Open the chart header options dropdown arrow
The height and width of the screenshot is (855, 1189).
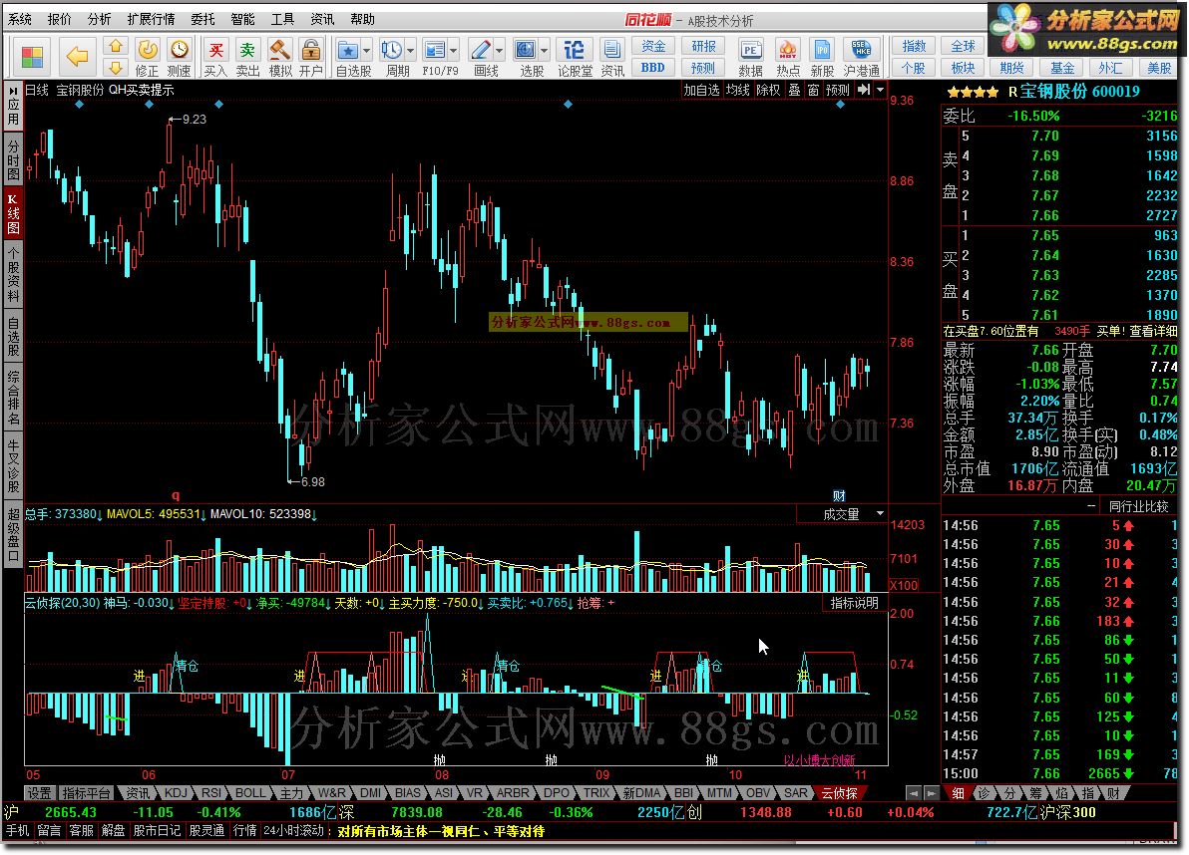tap(881, 90)
